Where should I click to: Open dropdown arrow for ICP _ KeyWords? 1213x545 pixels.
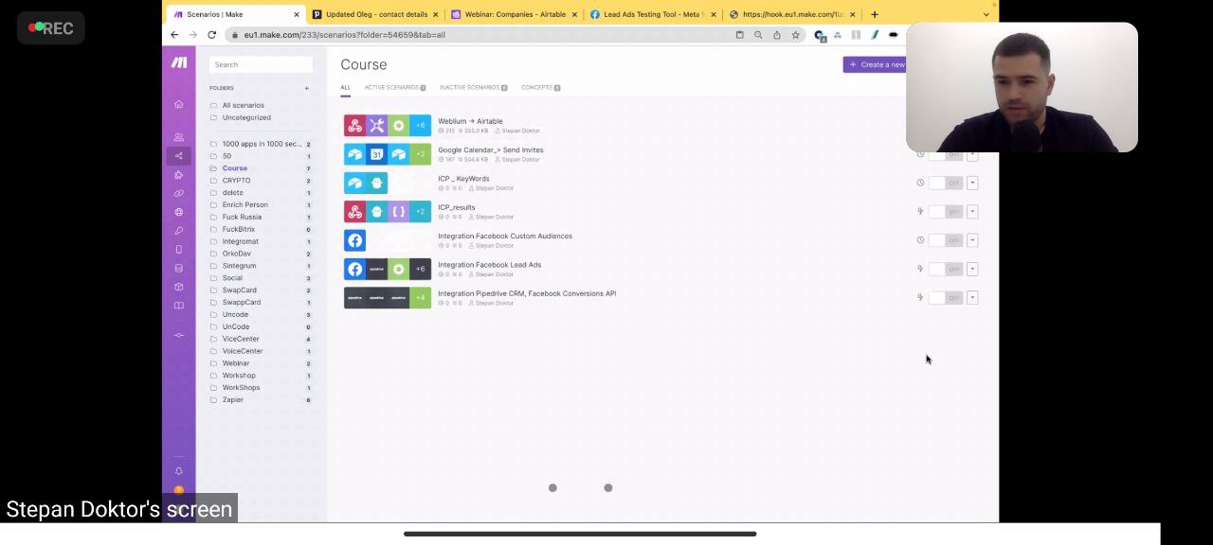tap(972, 183)
